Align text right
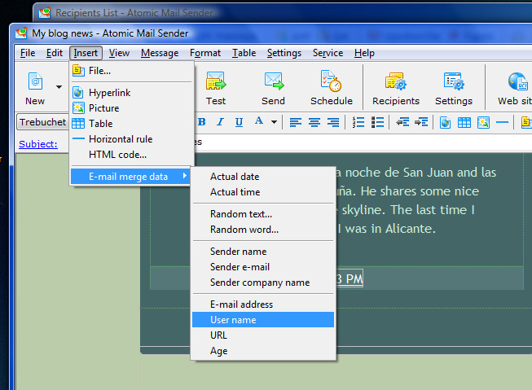The height and width of the screenshot is (390, 532). coord(333,122)
